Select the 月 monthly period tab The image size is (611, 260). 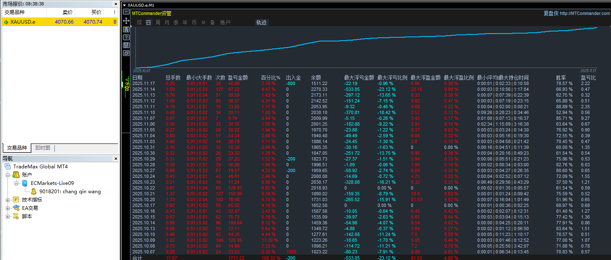(x=167, y=22)
